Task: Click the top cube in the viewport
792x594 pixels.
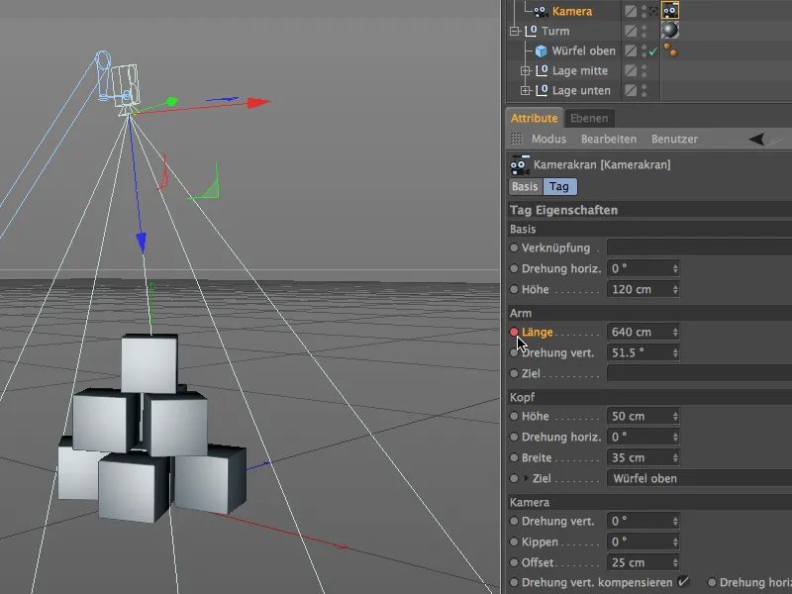Action: coord(149,363)
